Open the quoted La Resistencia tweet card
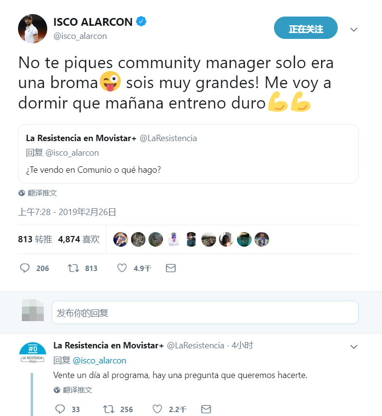Image resolution: width=382 pixels, height=416 pixels. pos(188,154)
